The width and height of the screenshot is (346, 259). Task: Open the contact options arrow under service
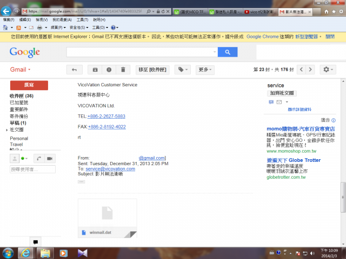(287, 102)
